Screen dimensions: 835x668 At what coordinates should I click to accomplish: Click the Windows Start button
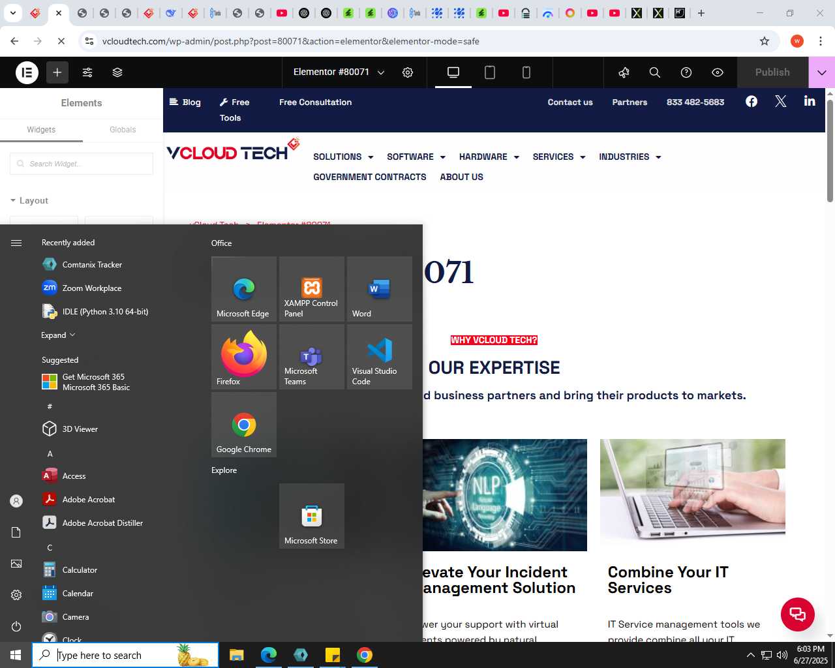[16, 655]
